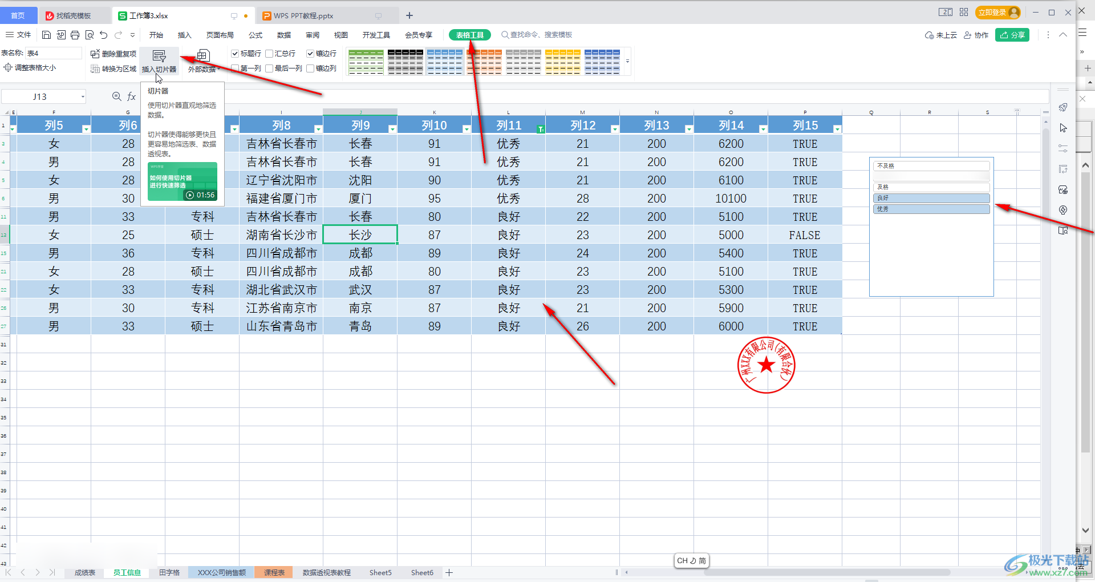Click the green 分享 share button
1095x582 pixels.
1012,35
